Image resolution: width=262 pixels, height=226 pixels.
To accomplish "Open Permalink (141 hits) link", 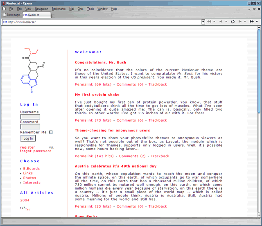I will point(94,156).
